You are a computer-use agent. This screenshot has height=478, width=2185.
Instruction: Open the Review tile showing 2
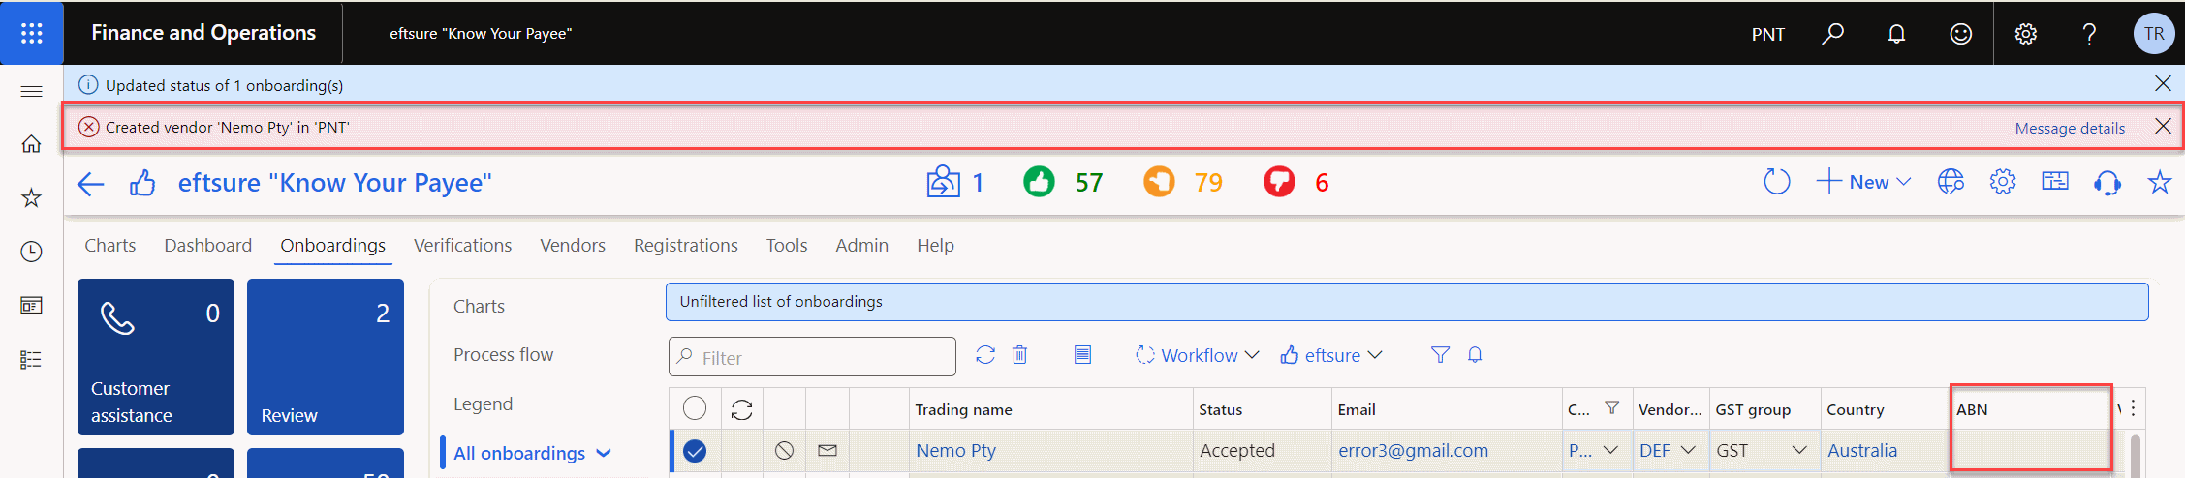pos(326,357)
